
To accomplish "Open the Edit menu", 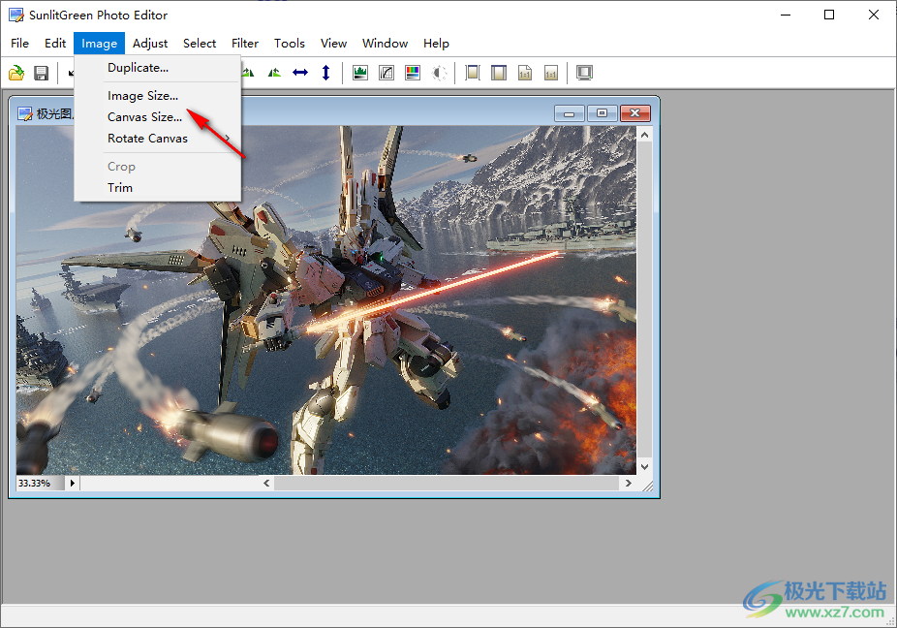I will coord(55,44).
